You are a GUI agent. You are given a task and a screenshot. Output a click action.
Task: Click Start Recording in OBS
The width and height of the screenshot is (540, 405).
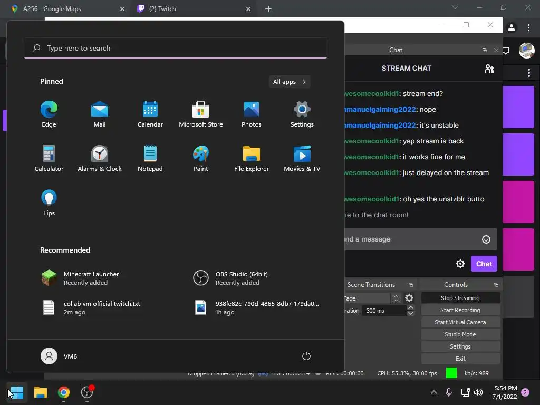(x=460, y=310)
